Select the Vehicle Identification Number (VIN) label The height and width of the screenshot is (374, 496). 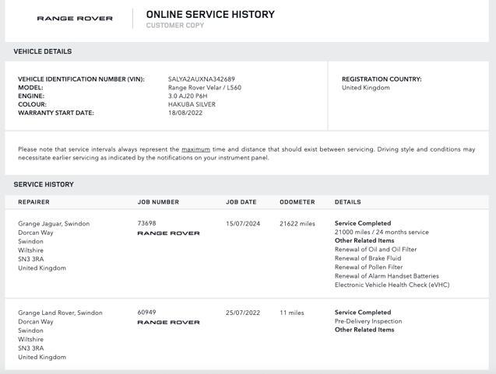click(x=81, y=79)
